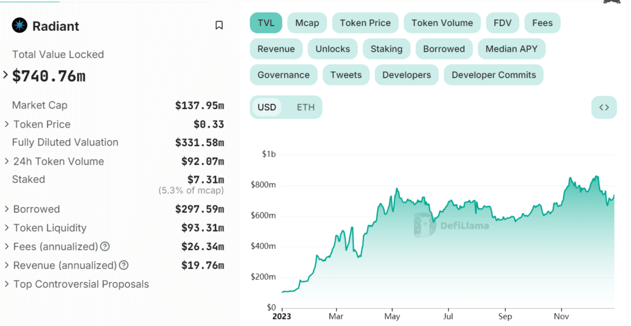Enable the Token Price chart metric

pos(365,23)
